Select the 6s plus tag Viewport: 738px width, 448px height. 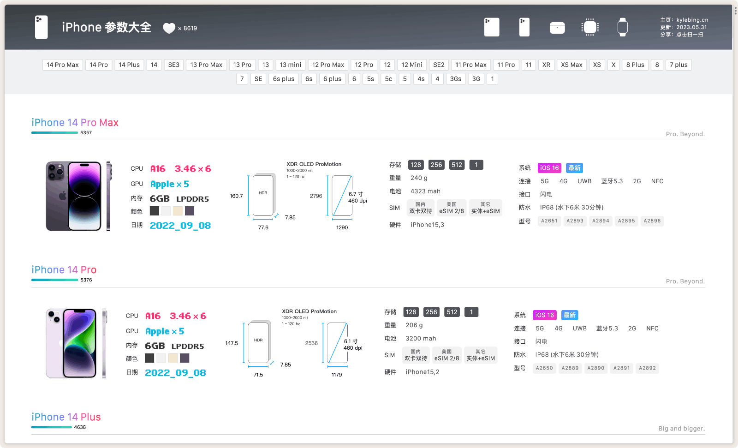284,79
